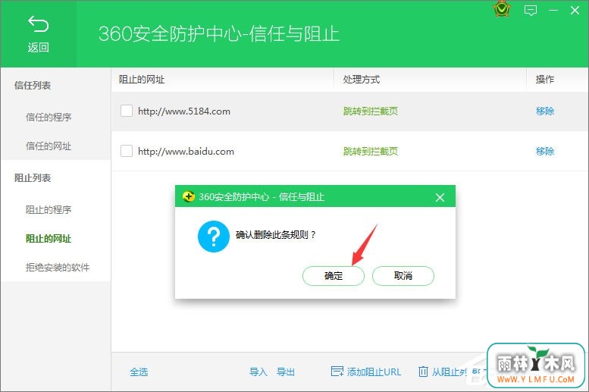This screenshot has height=392, width=589.
Task: Click the 360 guard badge icon
Action: point(502,9)
